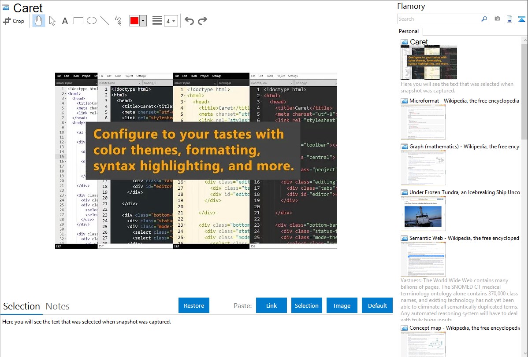Click the 'Vastness: The World Wide Web' description text
528x357 pixels.
459,300
